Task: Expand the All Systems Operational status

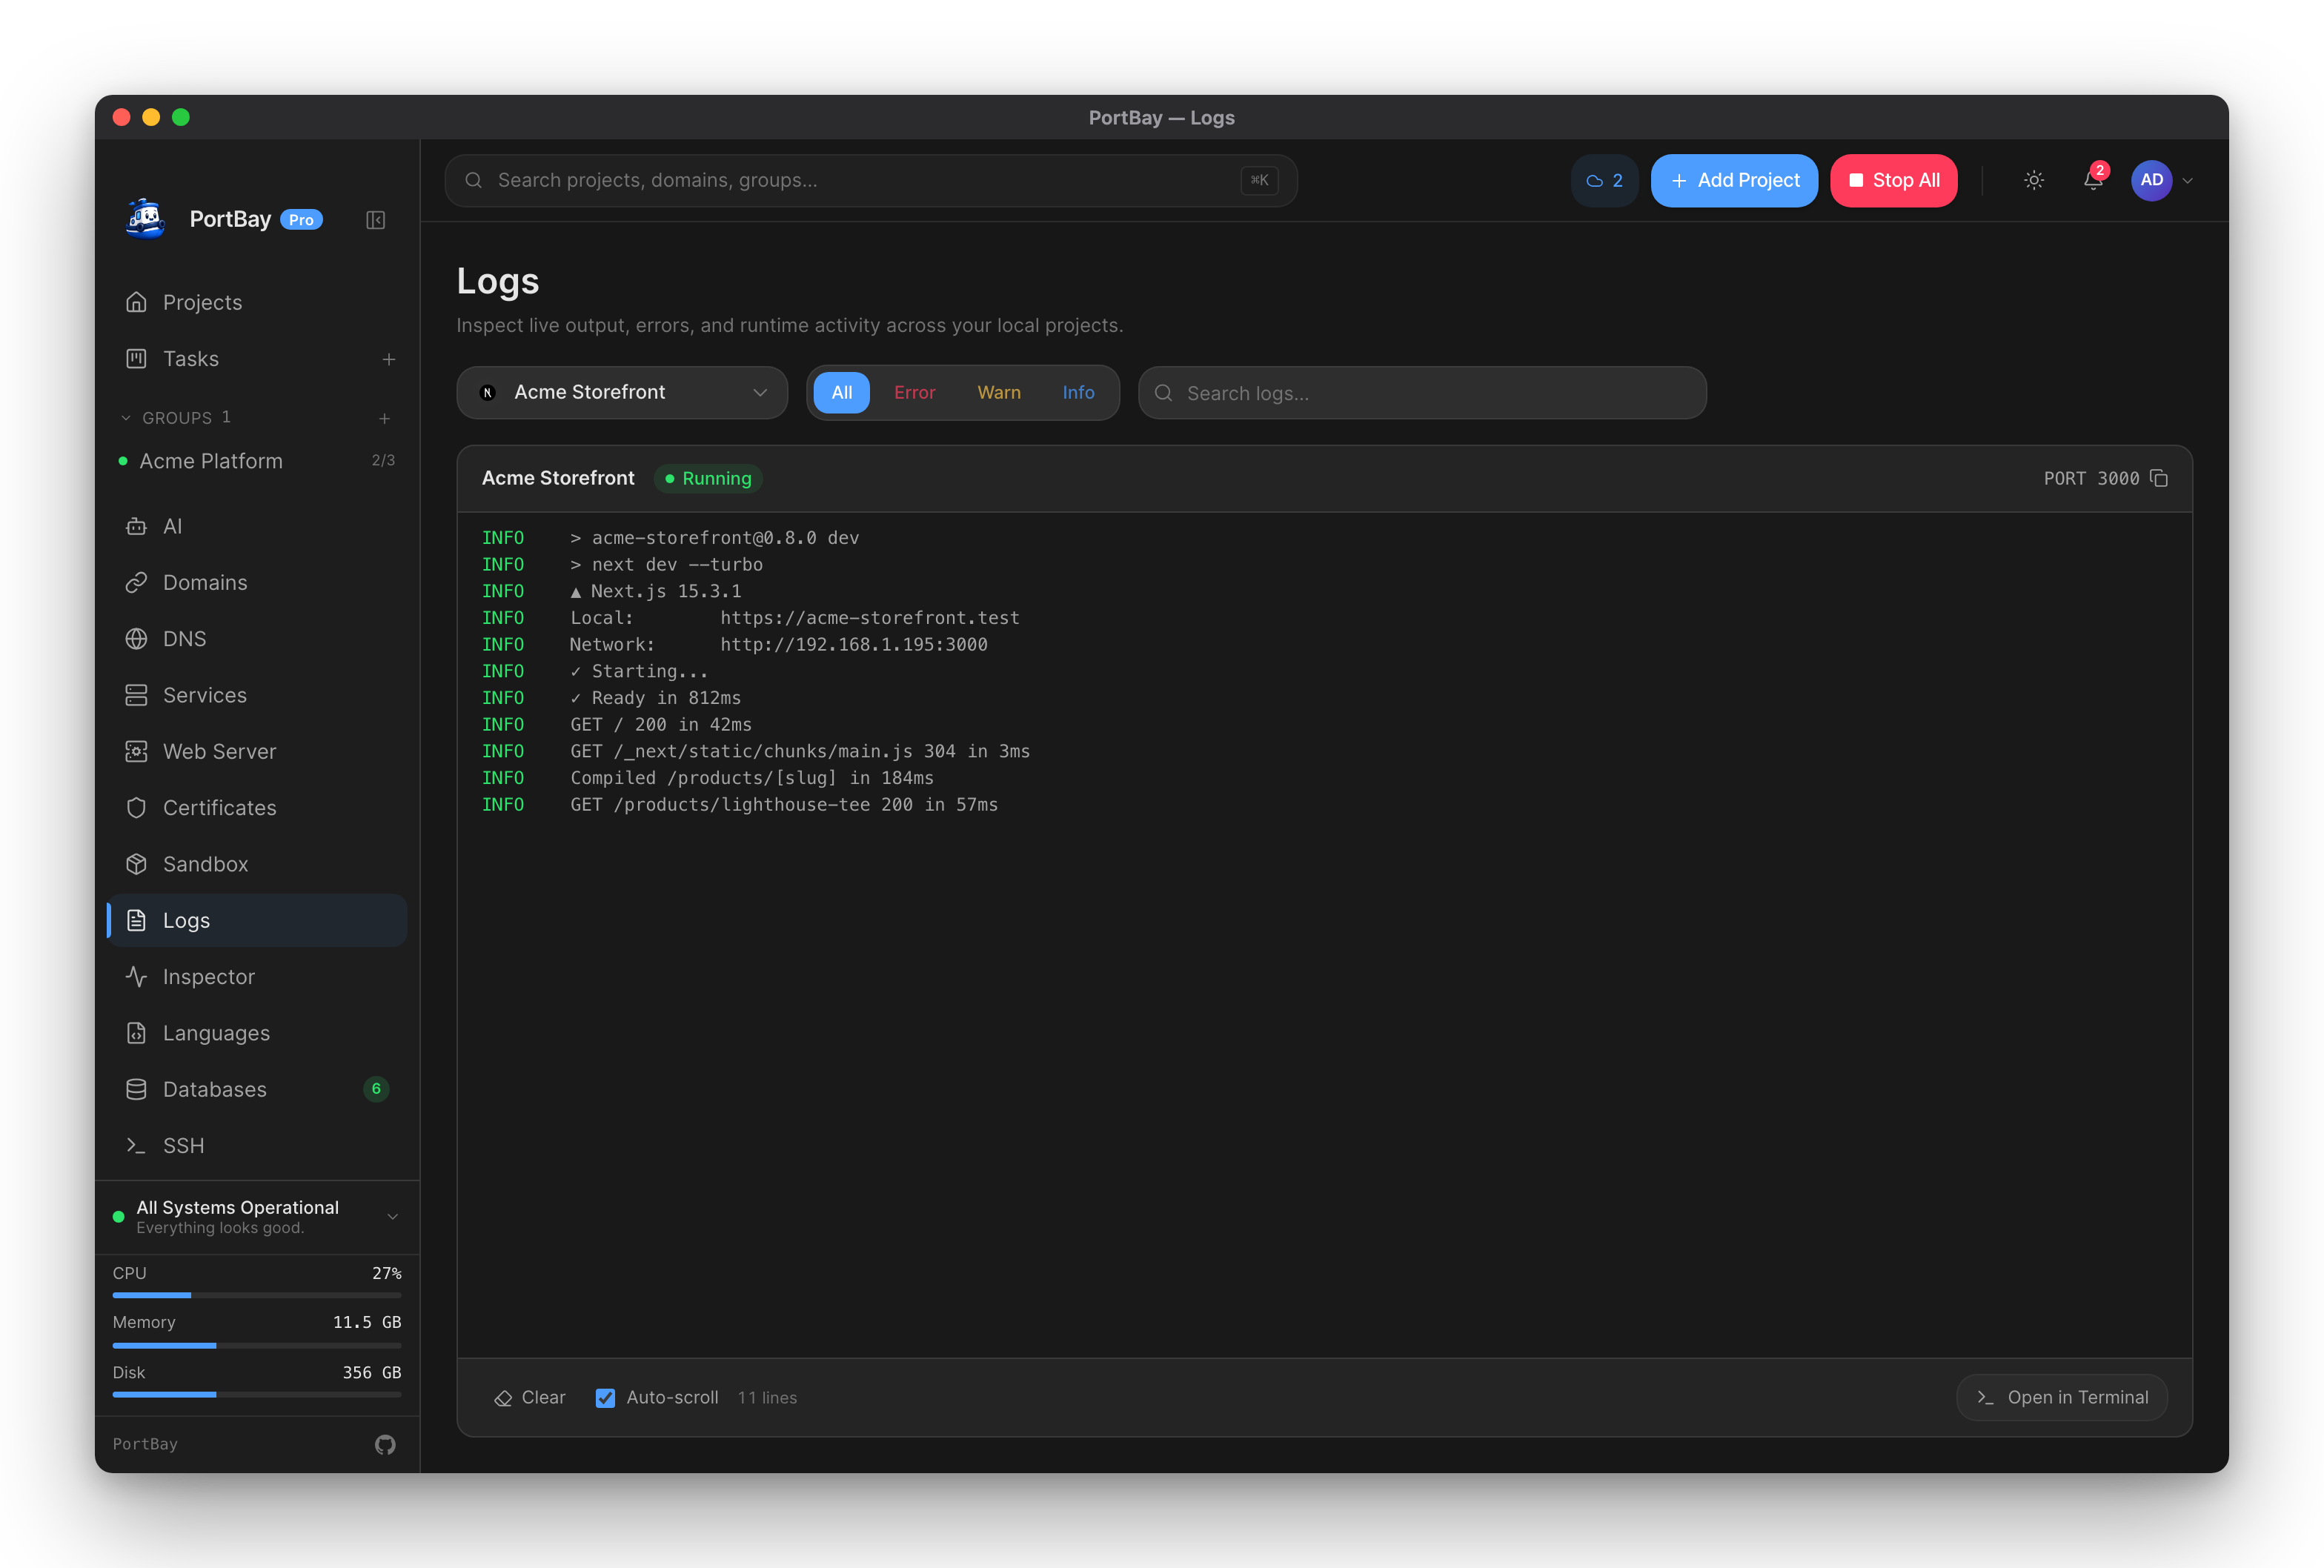Action: (257, 1217)
